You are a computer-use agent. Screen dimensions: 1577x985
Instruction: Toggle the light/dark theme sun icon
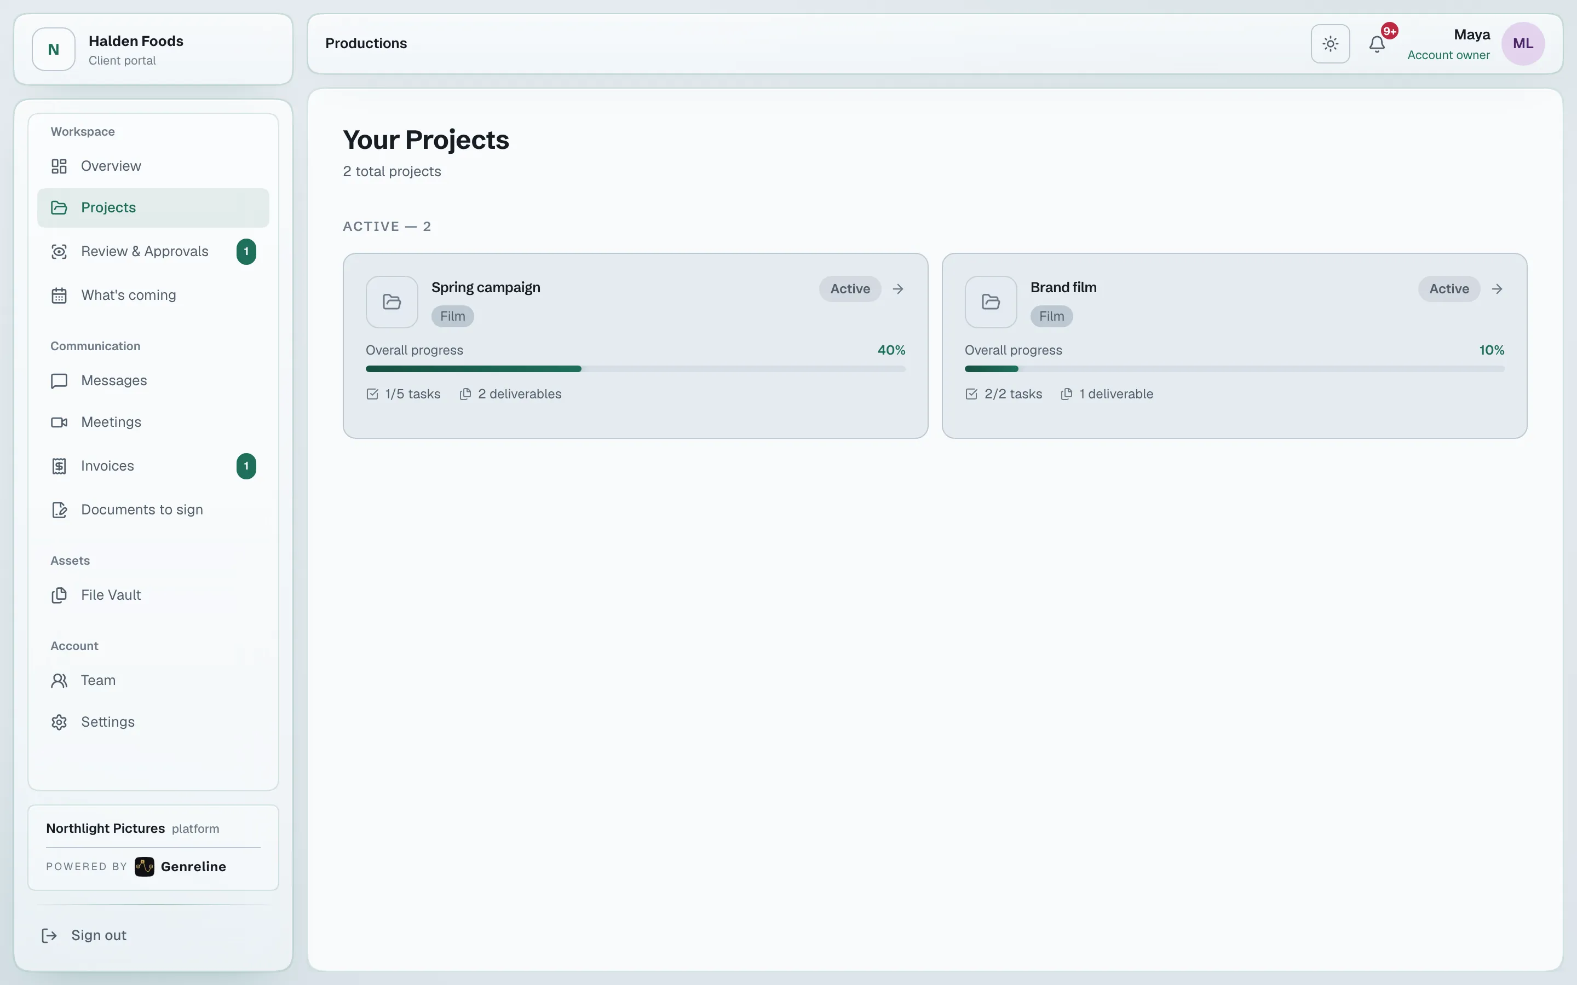[1330, 44]
